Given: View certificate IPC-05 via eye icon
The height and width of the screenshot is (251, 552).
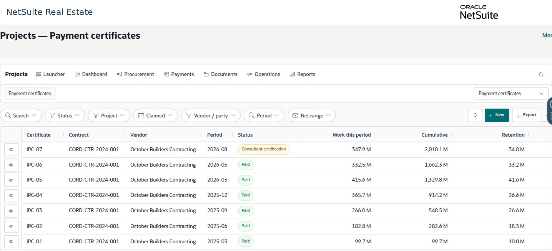Looking at the screenshot, I should (11, 180).
